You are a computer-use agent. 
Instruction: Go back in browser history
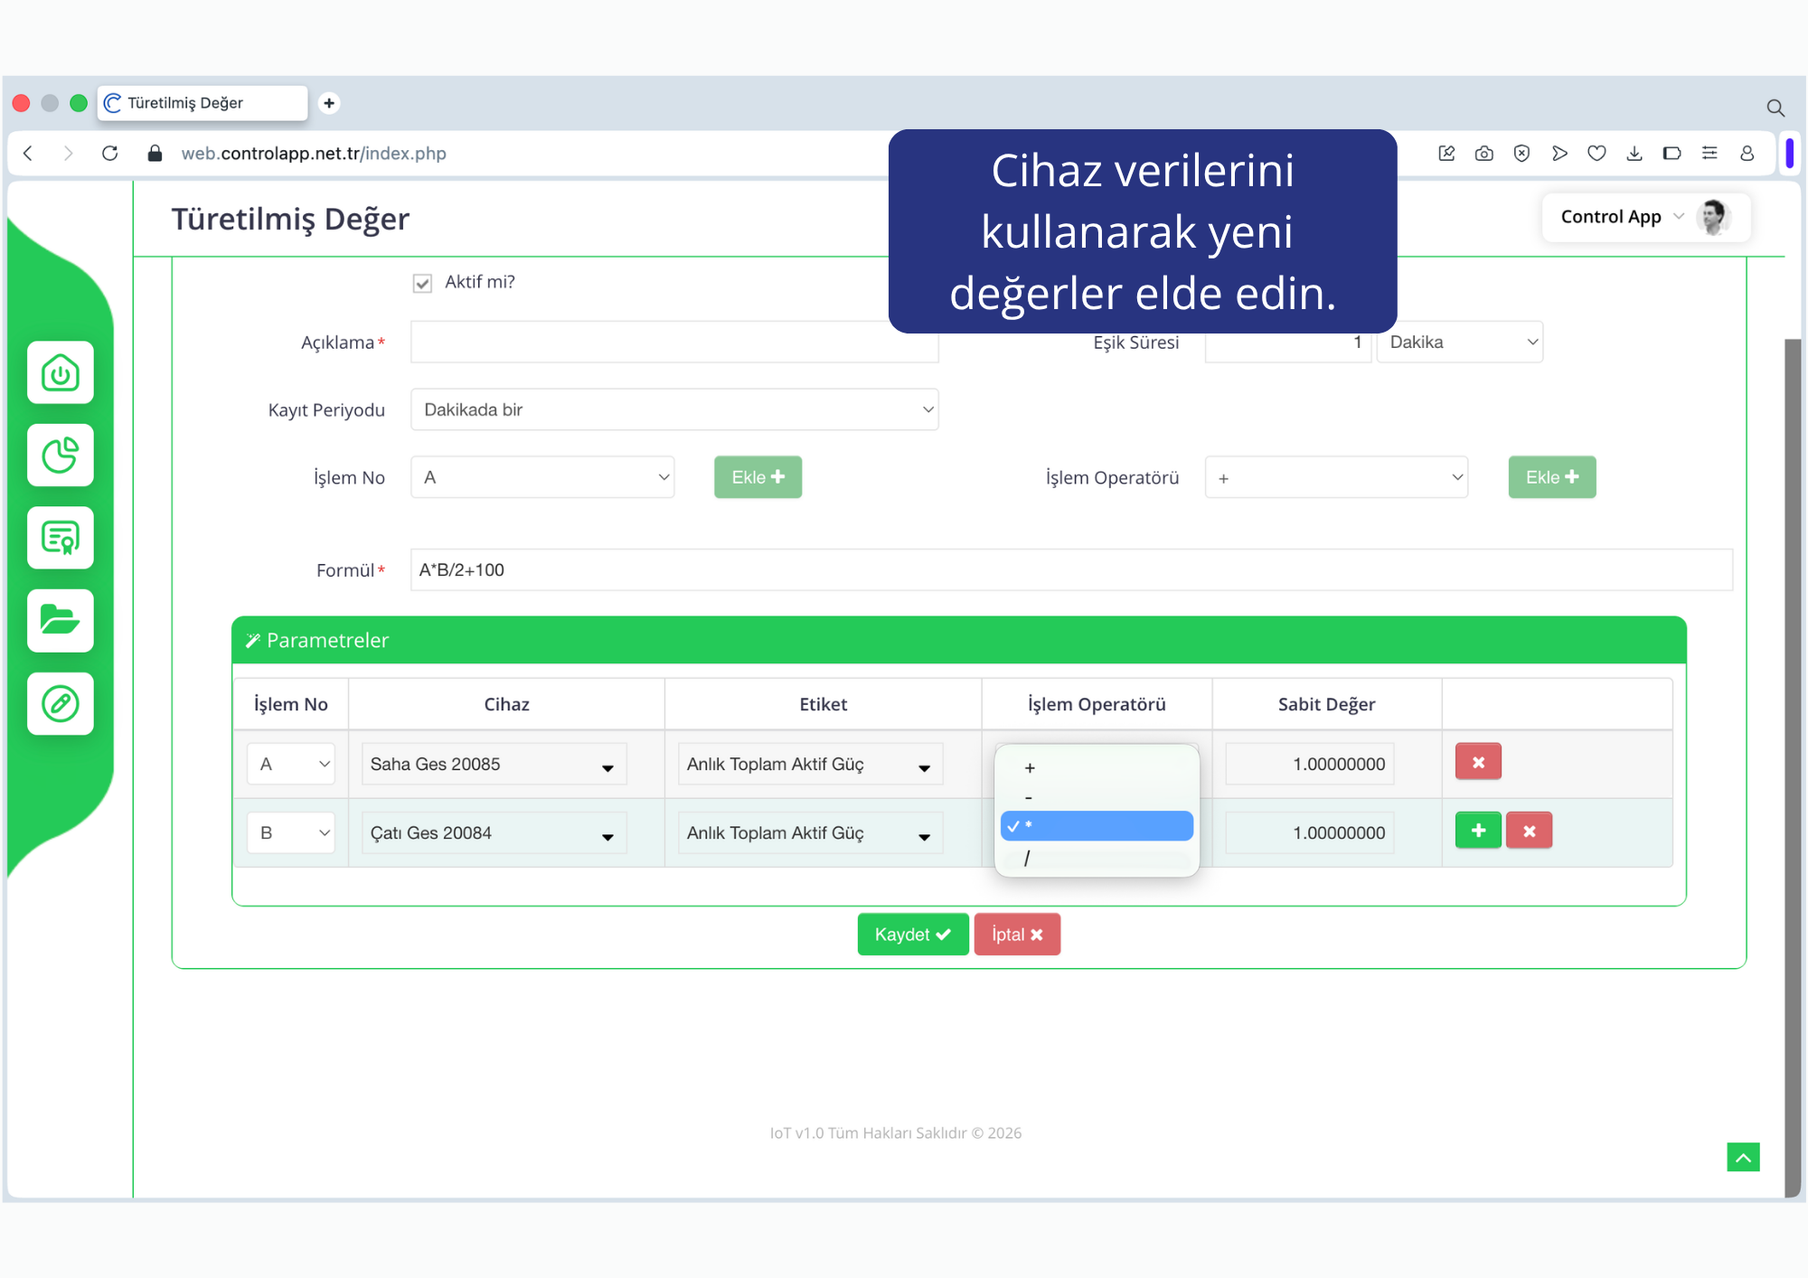coord(28,154)
